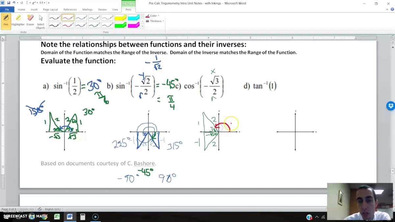Save document via Quick Access toolbar

pos(8,3)
